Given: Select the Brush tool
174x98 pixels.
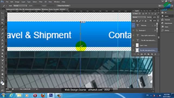Looking at the screenshot, I should coord(2,36).
